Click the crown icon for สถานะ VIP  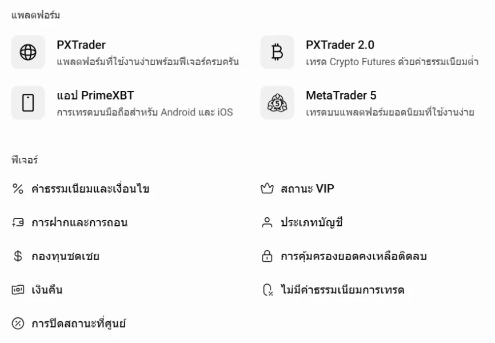point(267,189)
